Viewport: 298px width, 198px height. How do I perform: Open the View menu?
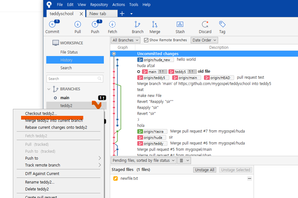pos(82,5)
